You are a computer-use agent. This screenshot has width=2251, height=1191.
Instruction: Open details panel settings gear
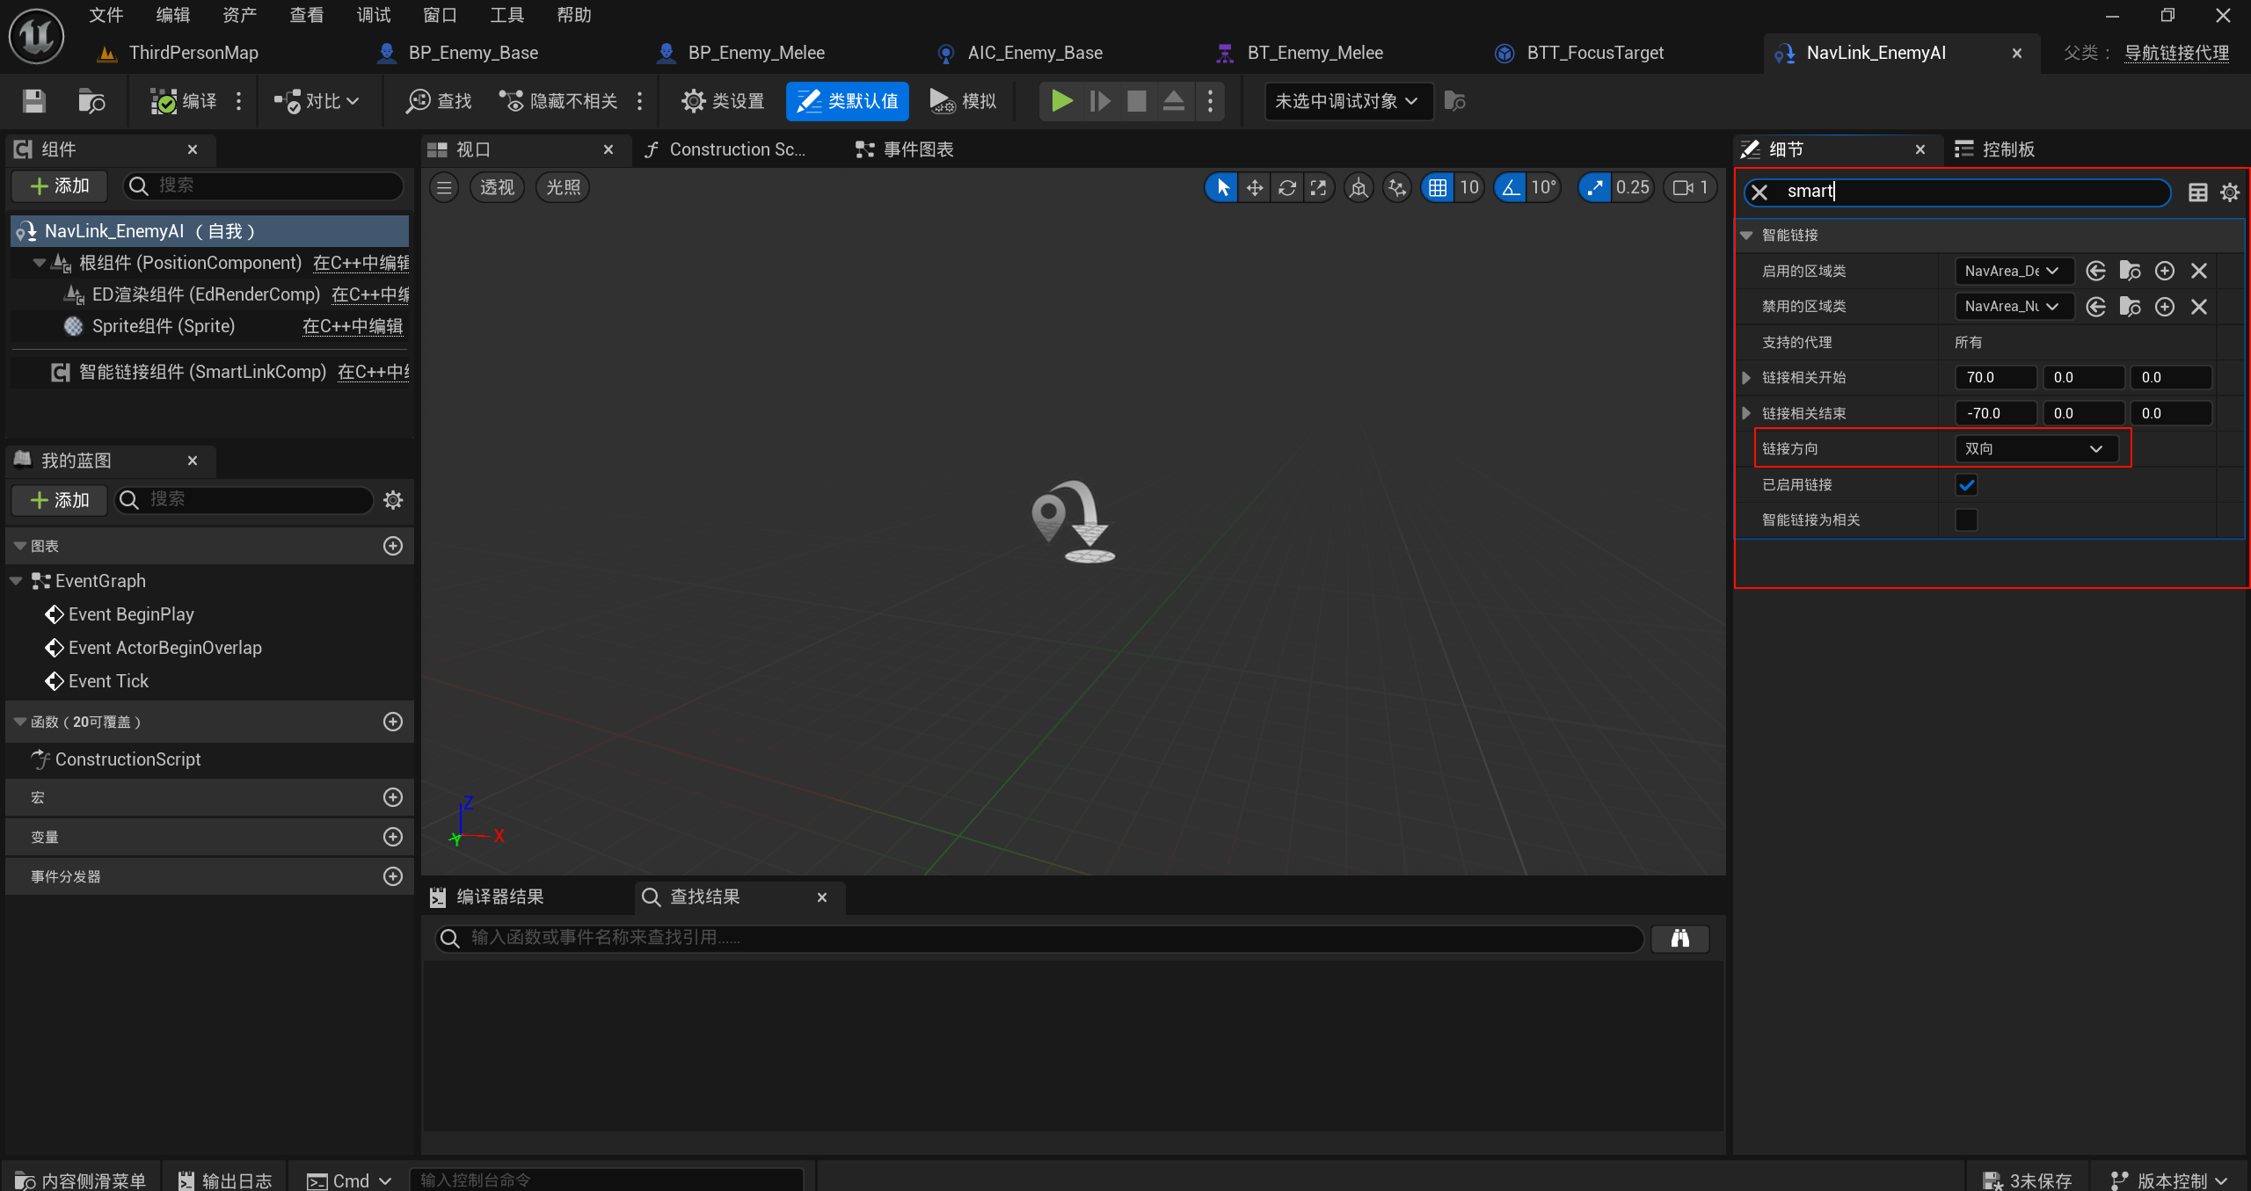click(2230, 192)
